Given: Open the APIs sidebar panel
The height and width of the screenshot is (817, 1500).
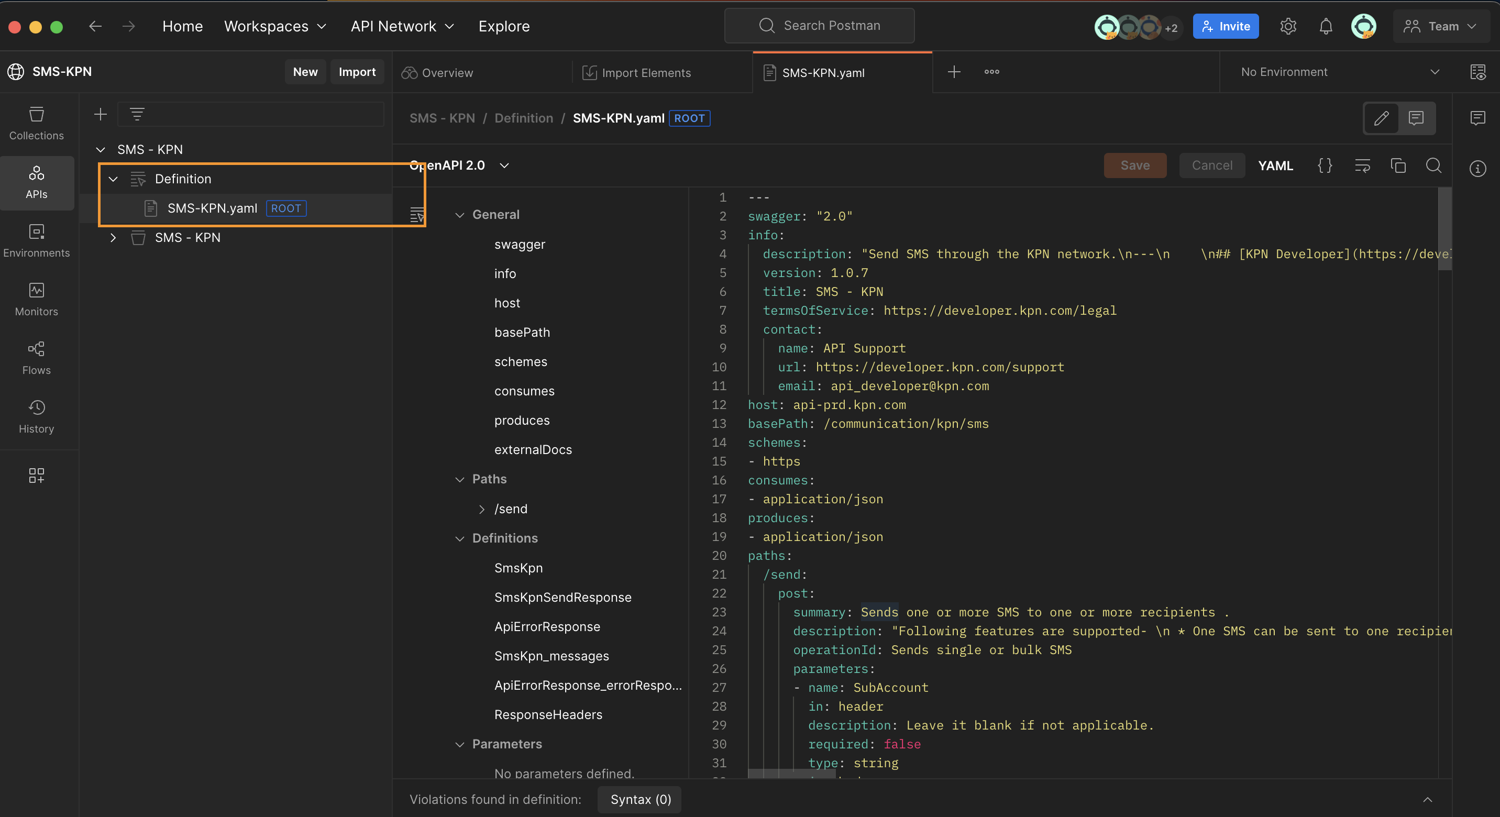Looking at the screenshot, I should tap(36, 183).
